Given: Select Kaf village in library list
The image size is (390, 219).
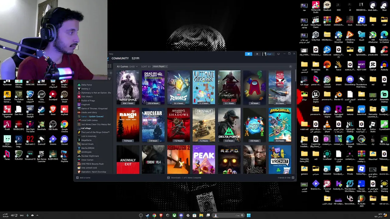Looking at the screenshot, I should [x=86, y=128].
